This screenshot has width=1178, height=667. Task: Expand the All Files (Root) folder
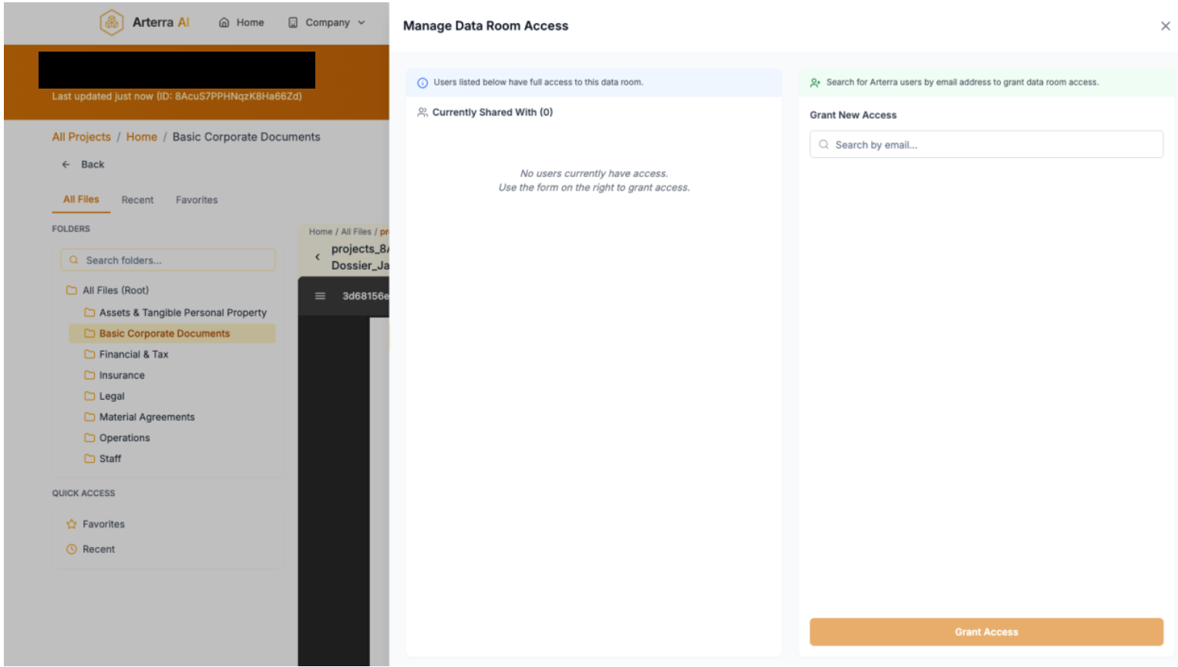point(116,290)
